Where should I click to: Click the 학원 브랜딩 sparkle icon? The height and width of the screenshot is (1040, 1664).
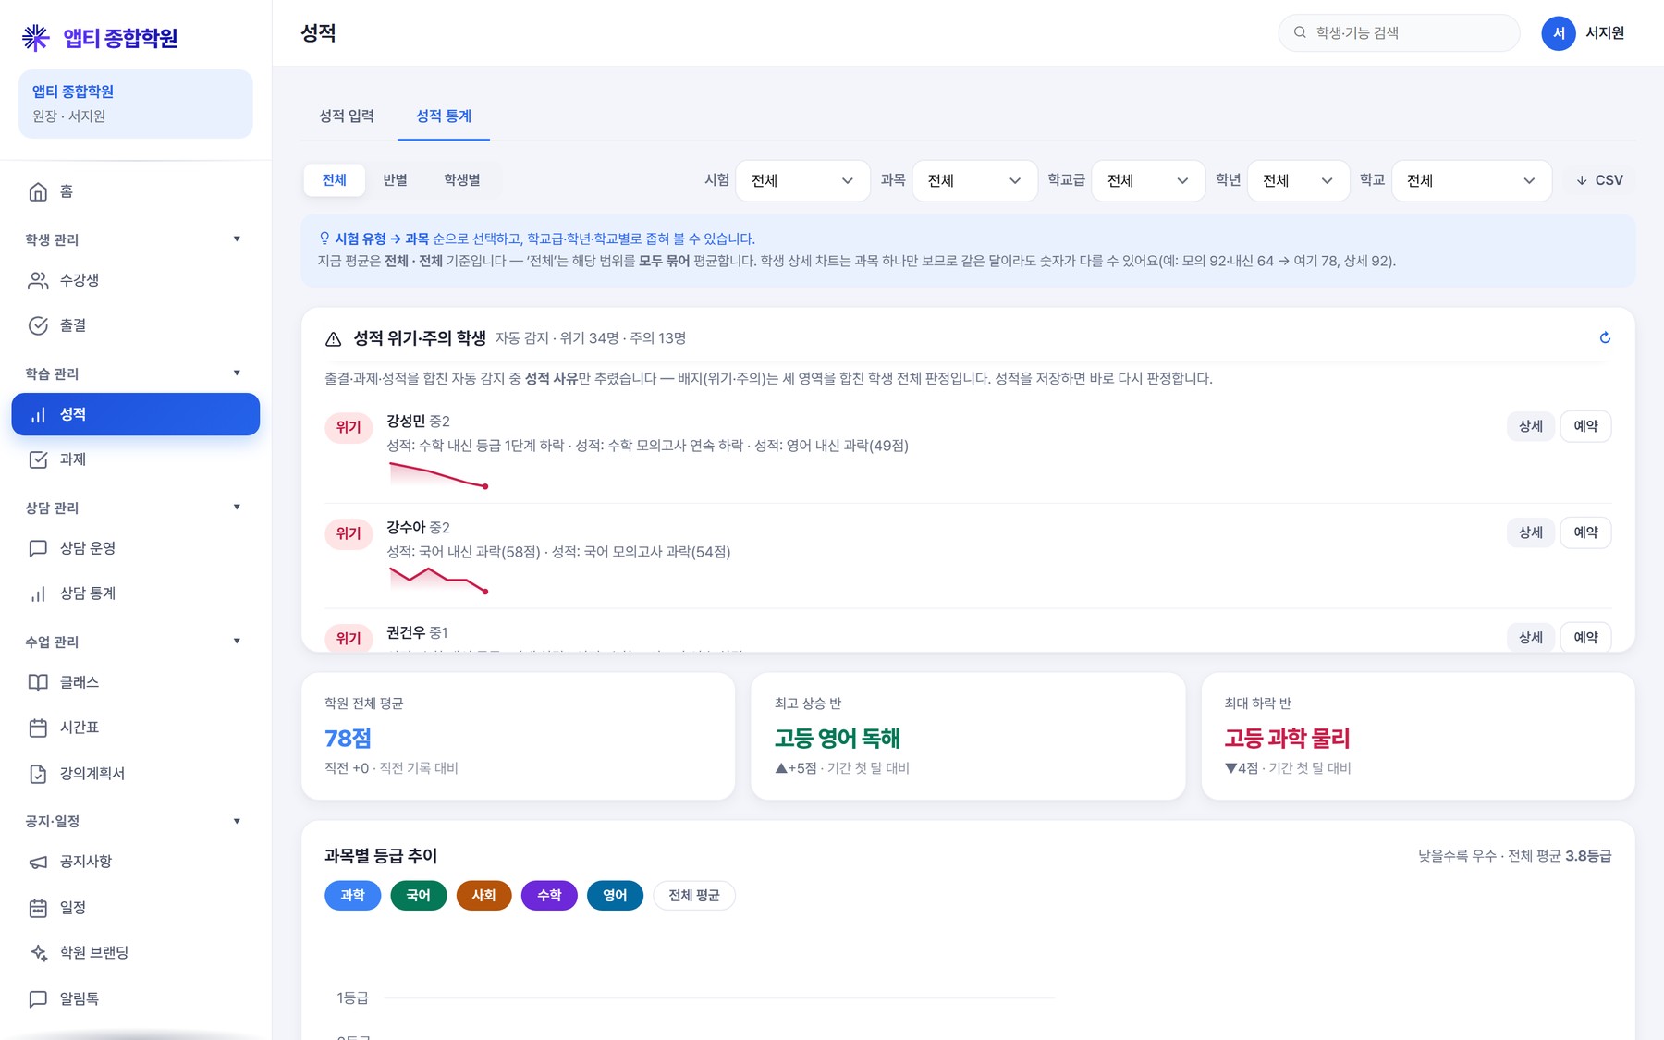pos(38,953)
